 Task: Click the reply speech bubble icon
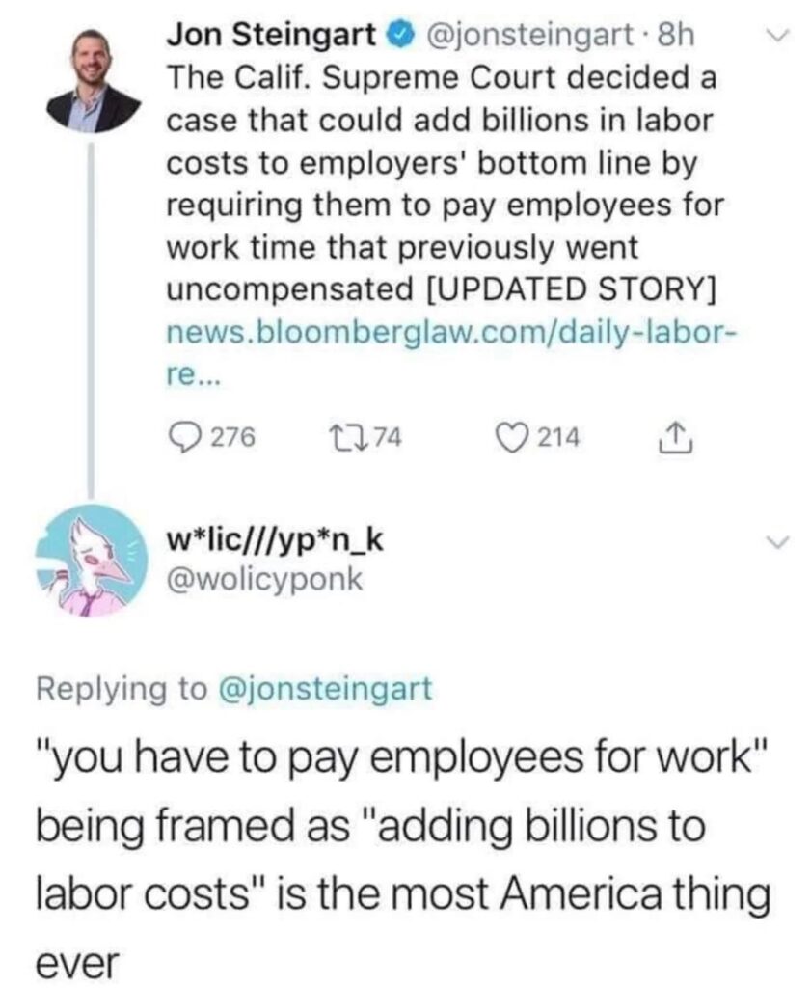pyautogui.click(x=184, y=437)
